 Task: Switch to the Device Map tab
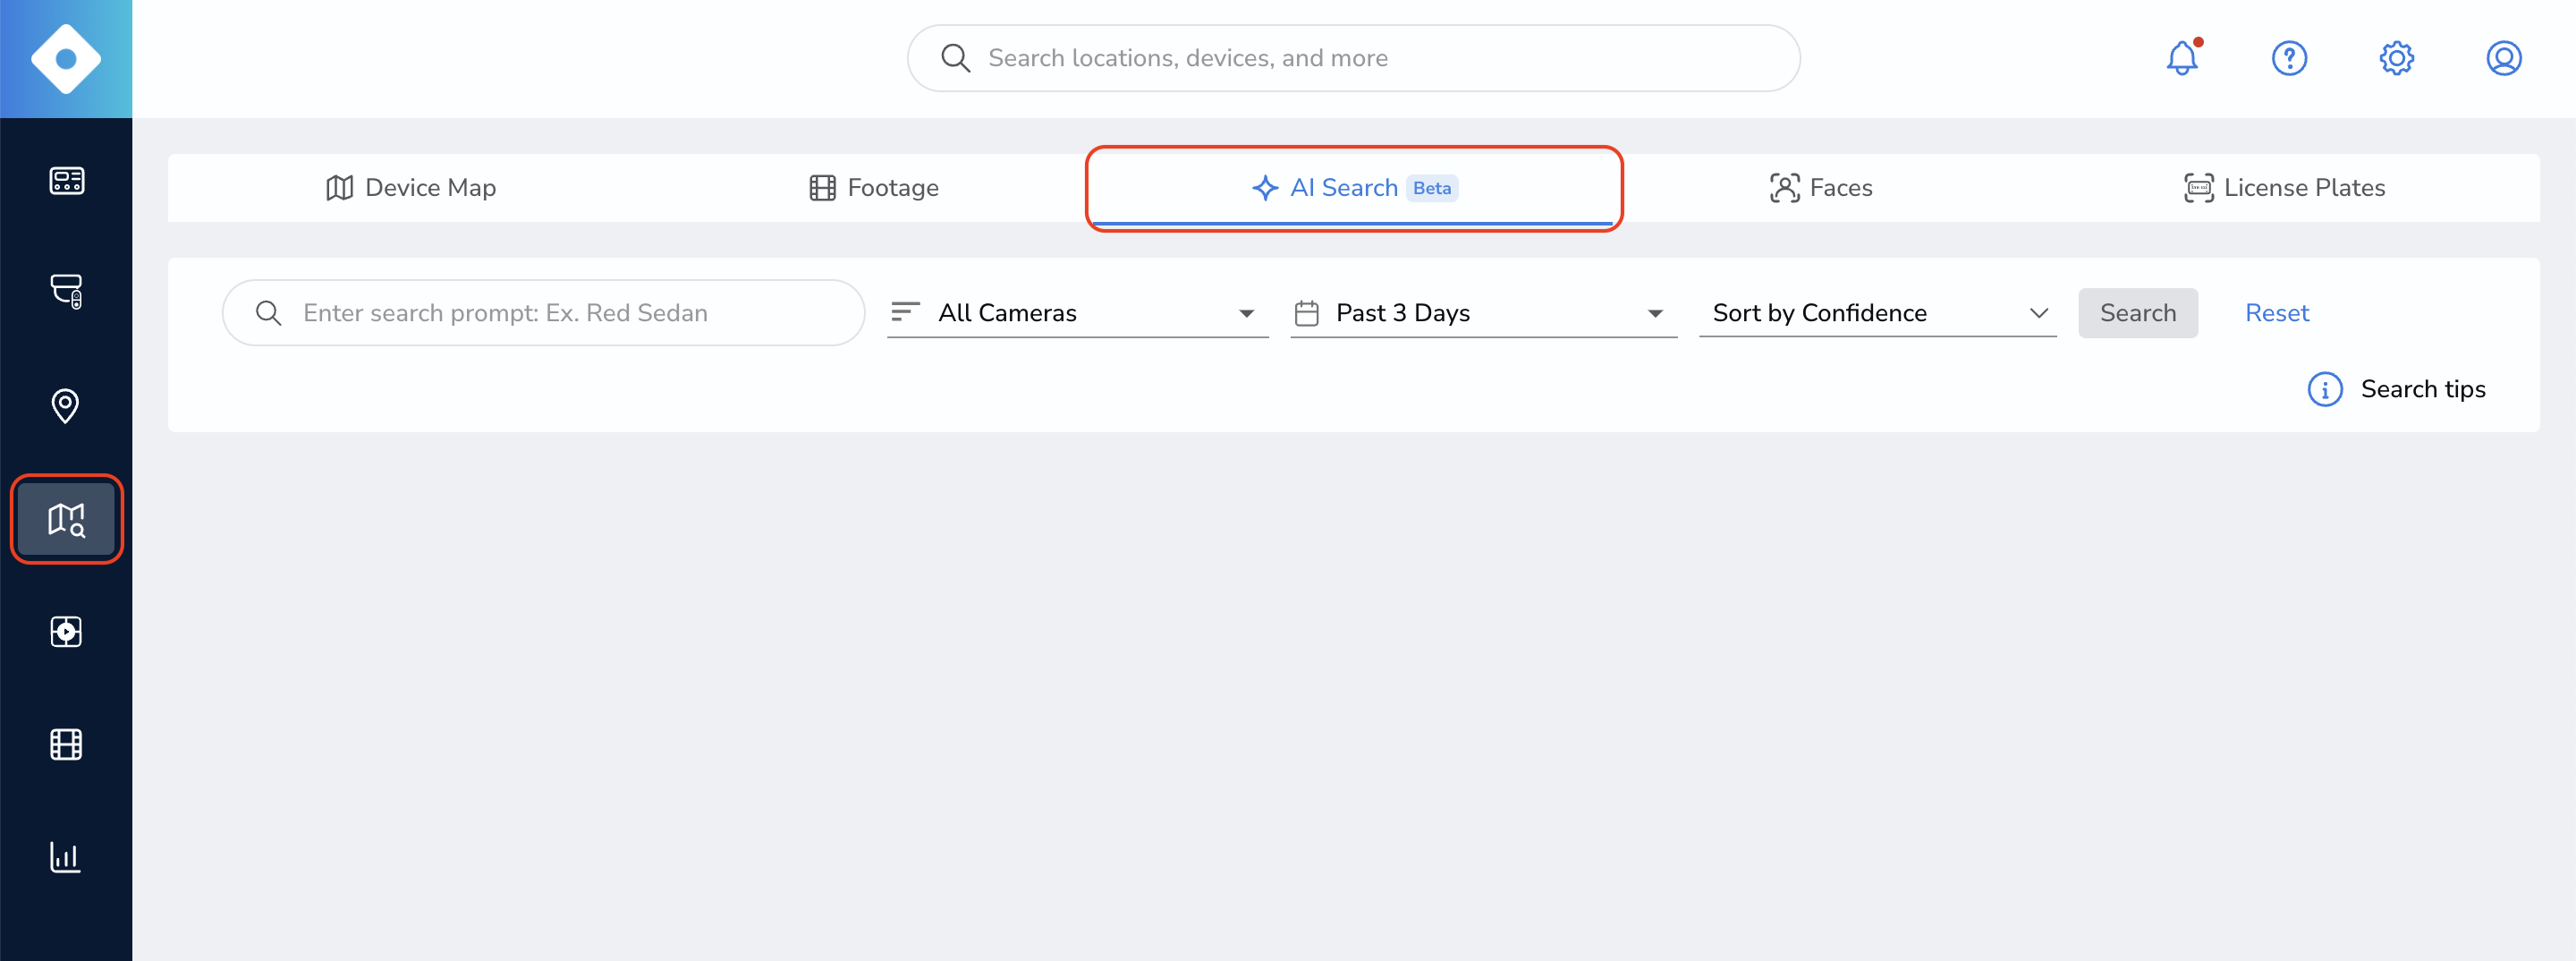point(411,188)
